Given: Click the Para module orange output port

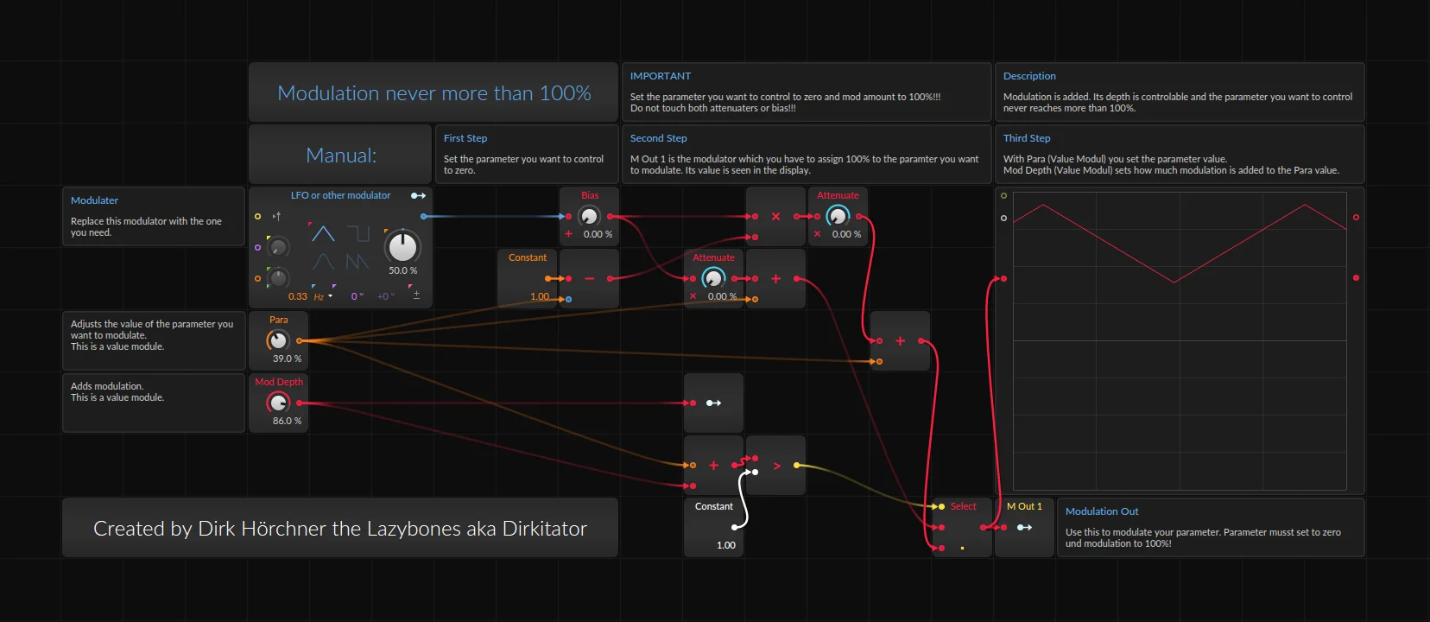Looking at the screenshot, I should [x=299, y=340].
